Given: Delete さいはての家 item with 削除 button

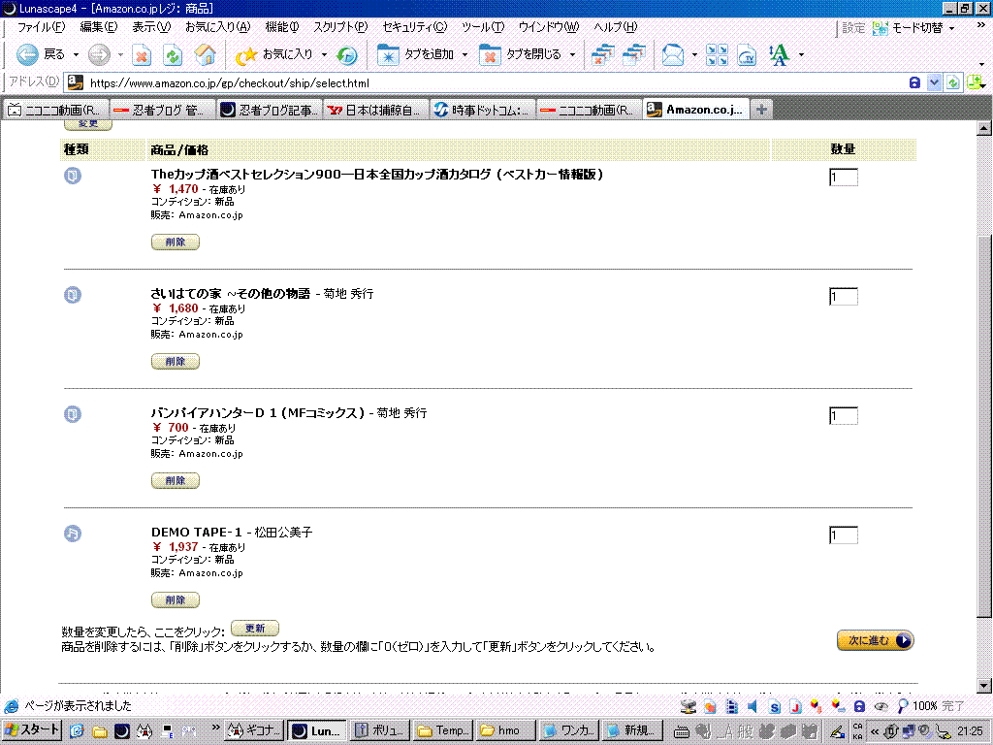Looking at the screenshot, I should click(x=176, y=361).
